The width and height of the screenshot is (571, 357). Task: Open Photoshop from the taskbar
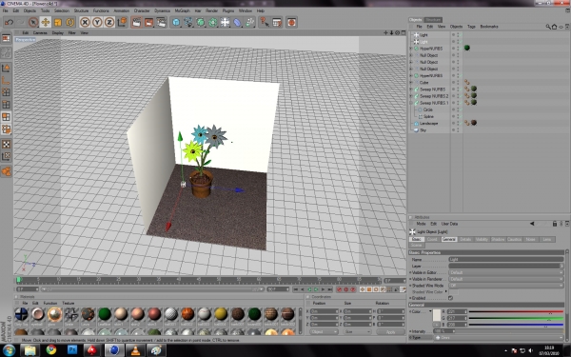pyautogui.click(x=72, y=350)
